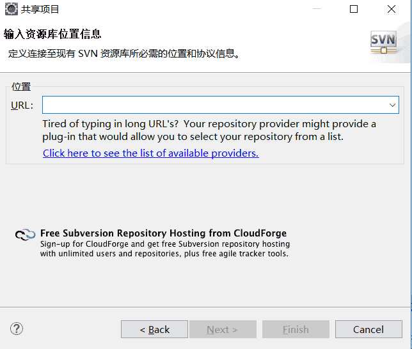Viewport: 412px width, 349px height.
Task: Click the Finish button
Action: click(296, 329)
